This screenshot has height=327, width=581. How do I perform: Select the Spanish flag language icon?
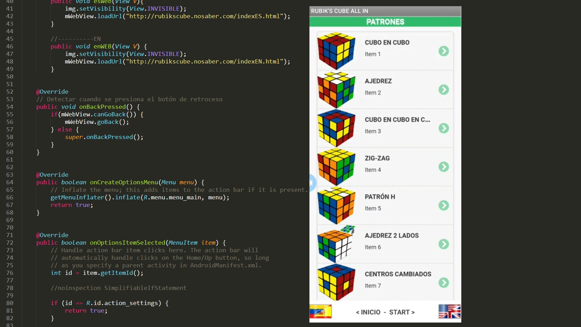click(x=320, y=312)
